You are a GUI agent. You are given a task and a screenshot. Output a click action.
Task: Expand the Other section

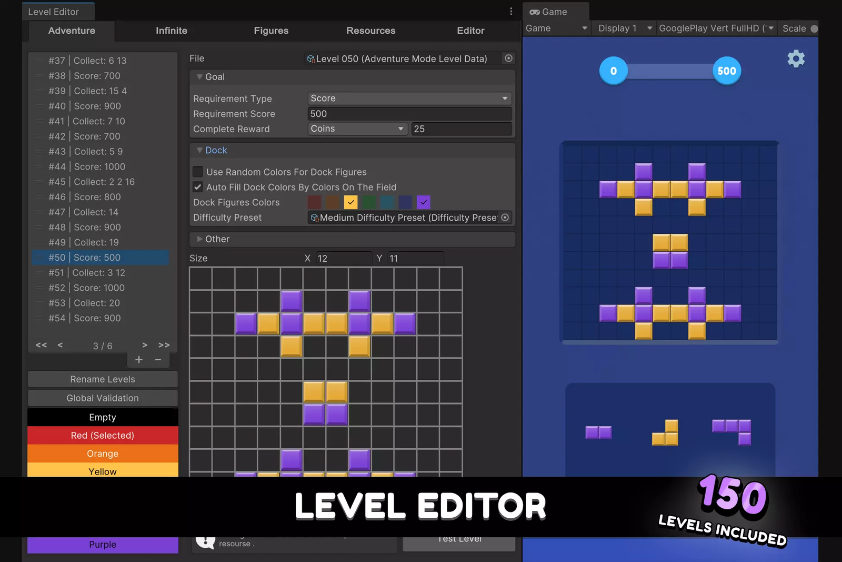pyautogui.click(x=200, y=239)
